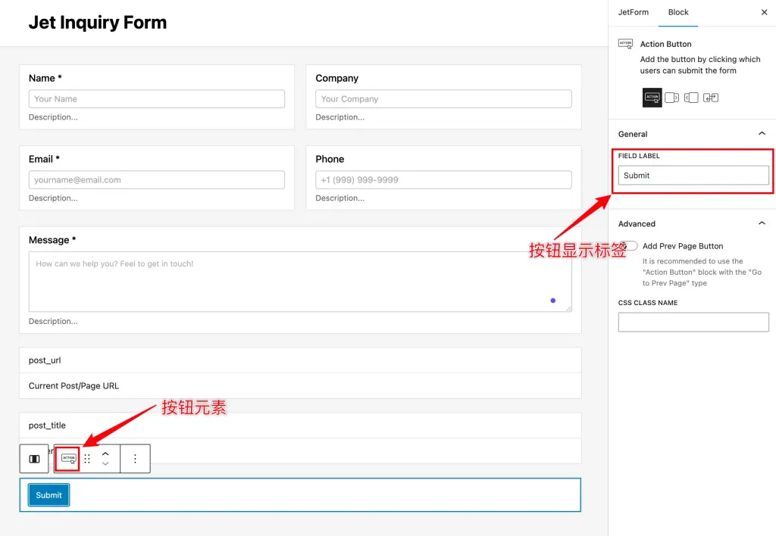Click the Message field label
This screenshot has height=536, width=776.
point(52,240)
